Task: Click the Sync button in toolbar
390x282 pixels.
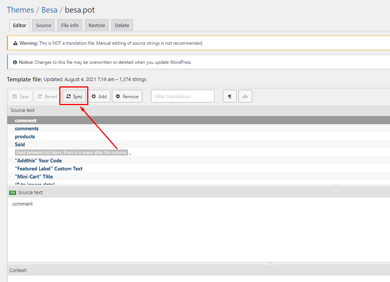Action: coord(75,96)
